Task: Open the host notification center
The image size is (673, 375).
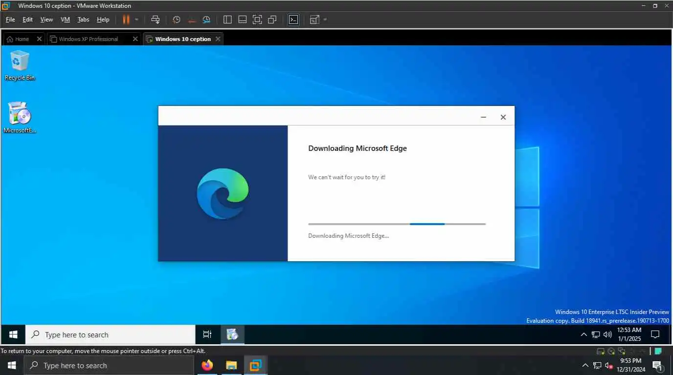Action: pos(657,365)
